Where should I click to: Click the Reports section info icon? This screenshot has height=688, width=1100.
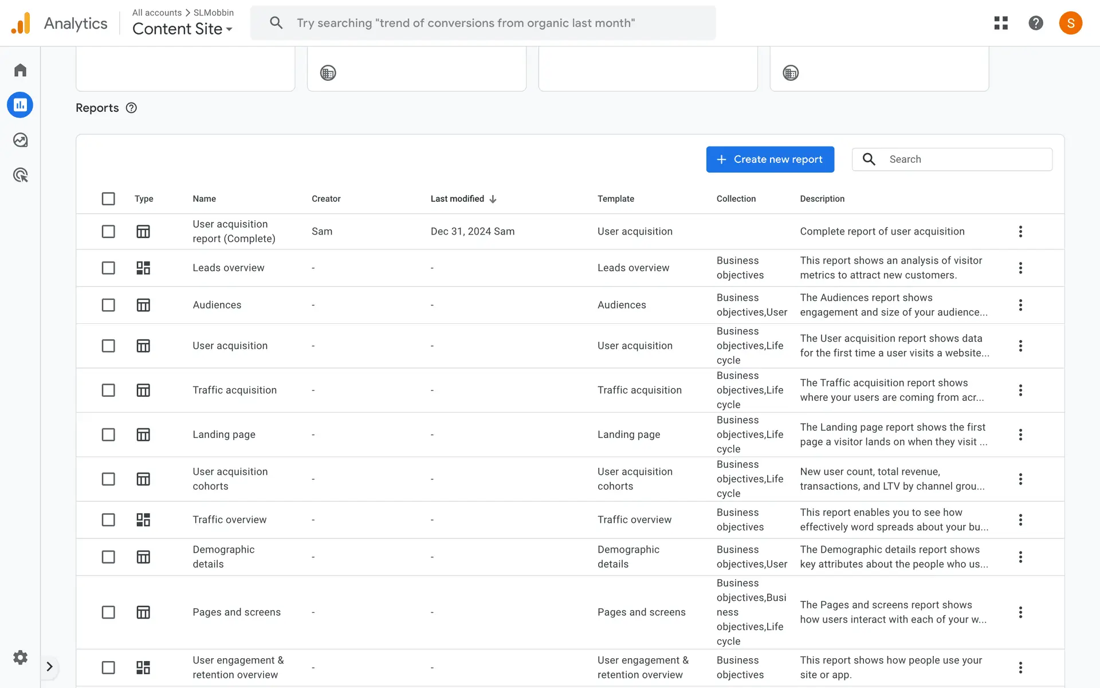[x=131, y=108]
